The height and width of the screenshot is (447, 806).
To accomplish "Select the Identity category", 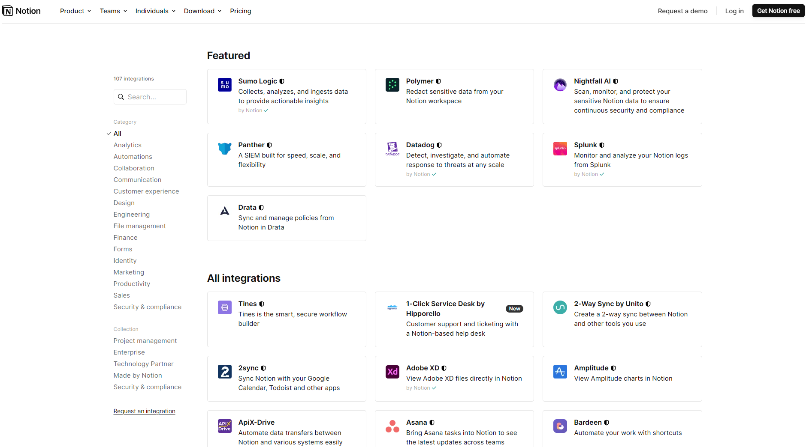I will 125,261.
